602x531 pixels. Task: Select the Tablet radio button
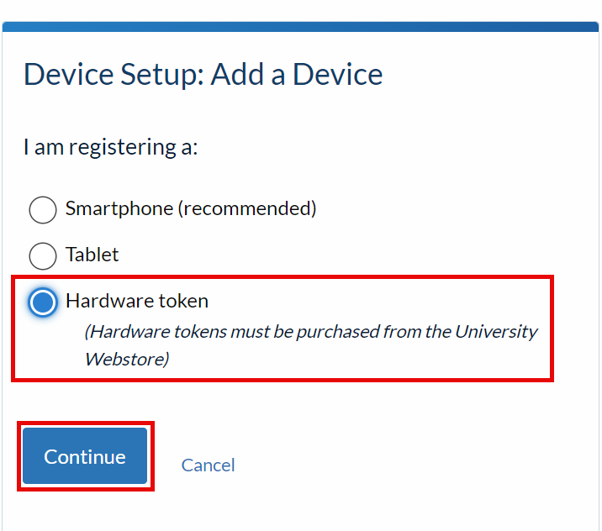pyautogui.click(x=43, y=256)
